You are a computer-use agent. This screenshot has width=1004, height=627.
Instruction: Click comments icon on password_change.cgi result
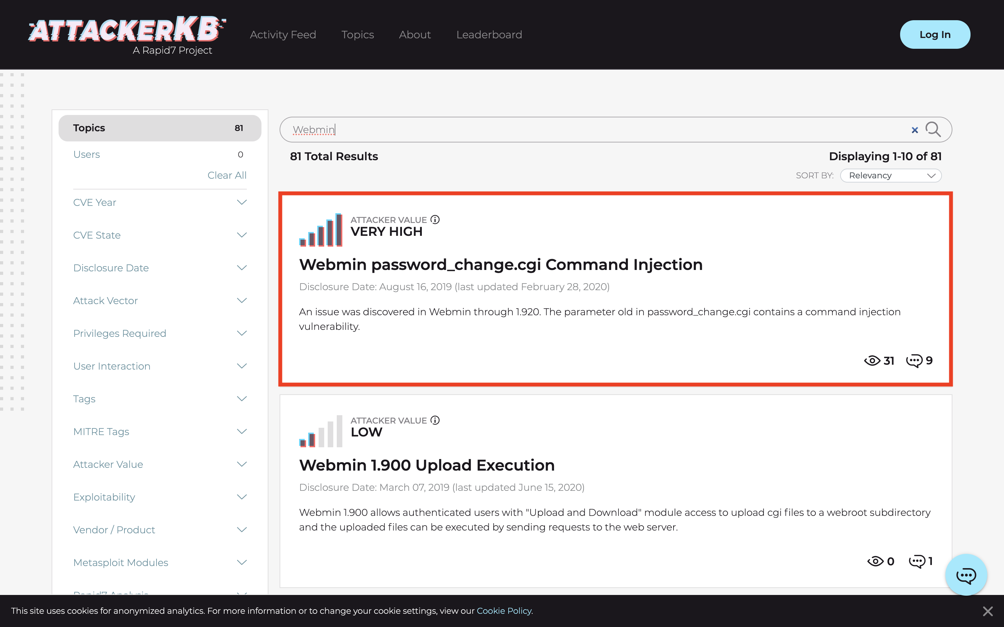pos(914,361)
